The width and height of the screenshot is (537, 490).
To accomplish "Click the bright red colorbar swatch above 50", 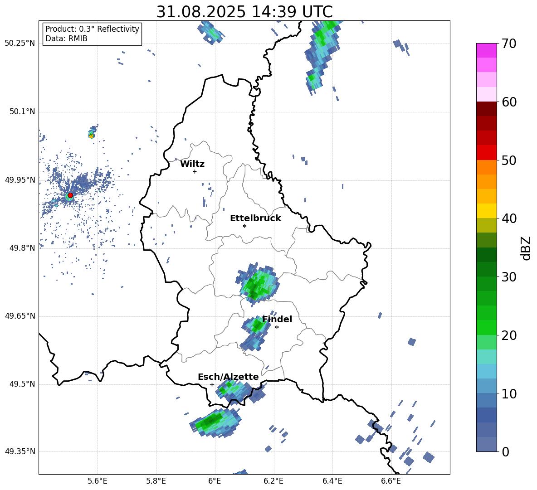I will (x=486, y=153).
